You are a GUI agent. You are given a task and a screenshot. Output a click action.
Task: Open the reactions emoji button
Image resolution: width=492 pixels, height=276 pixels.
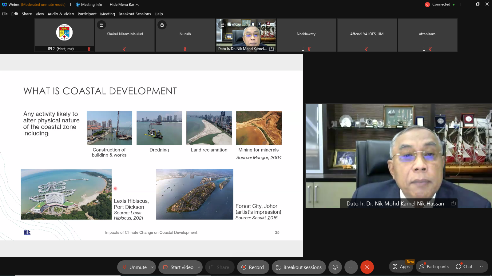pos(335,267)
